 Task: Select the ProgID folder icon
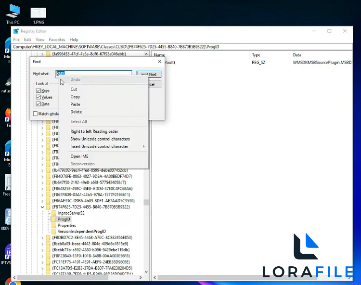53,219
